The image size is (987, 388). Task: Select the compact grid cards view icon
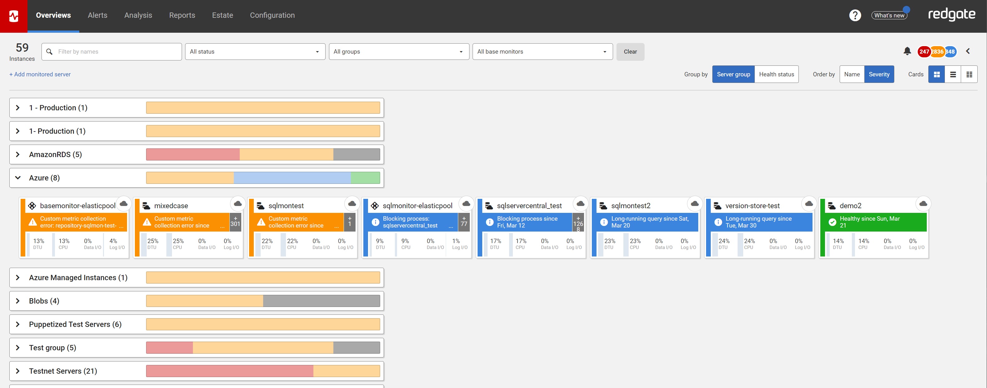[x=969, y=74]
